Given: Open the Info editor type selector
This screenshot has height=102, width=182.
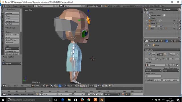Looking at the screenshot, I should pos(4,6).
